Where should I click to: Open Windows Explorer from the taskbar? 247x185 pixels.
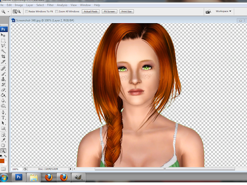[34, 177]
